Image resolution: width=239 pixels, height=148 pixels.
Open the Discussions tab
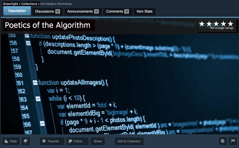(x=48, y=11)
